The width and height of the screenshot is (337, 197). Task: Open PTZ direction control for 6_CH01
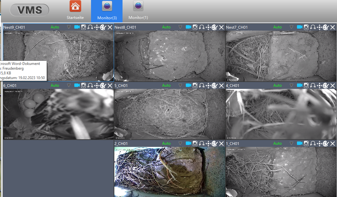click(97, 85)
